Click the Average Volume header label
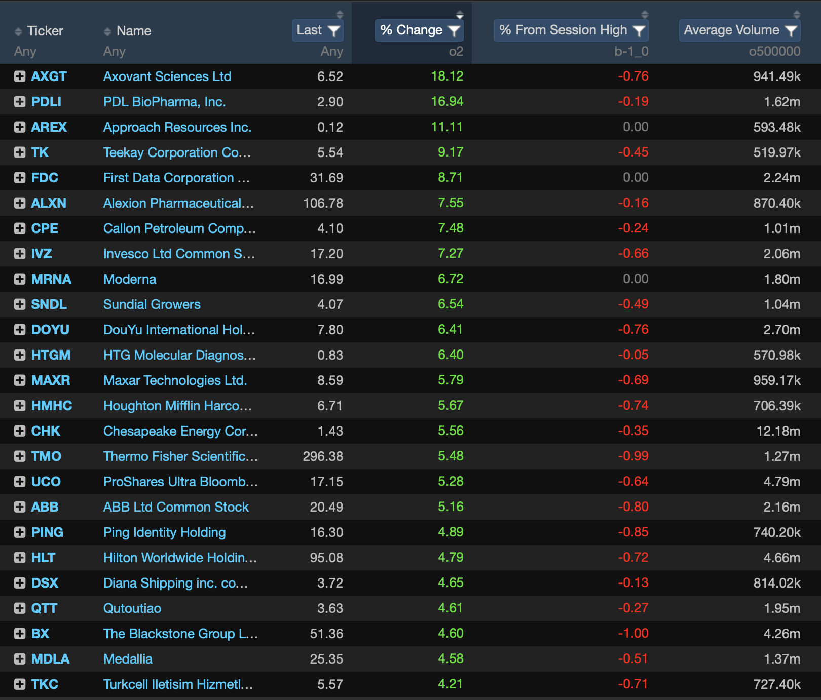The image size is (821, 700). click(732, 30)
